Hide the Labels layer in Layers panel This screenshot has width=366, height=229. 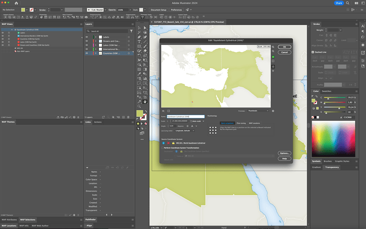(87, 37)
